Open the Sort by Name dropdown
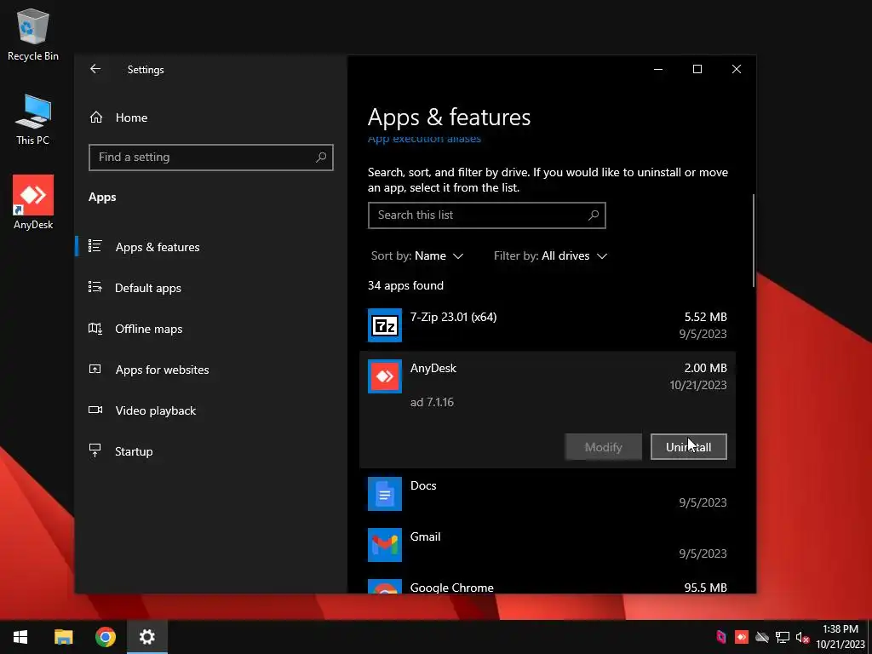The width and height of the screenshot is (872, 654). [417, 255]
